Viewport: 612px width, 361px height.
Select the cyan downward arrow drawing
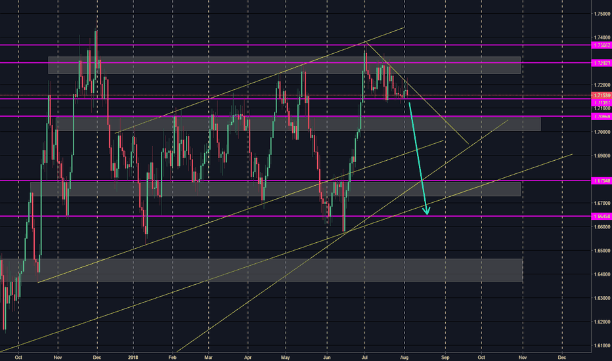[x=418, y=158]
